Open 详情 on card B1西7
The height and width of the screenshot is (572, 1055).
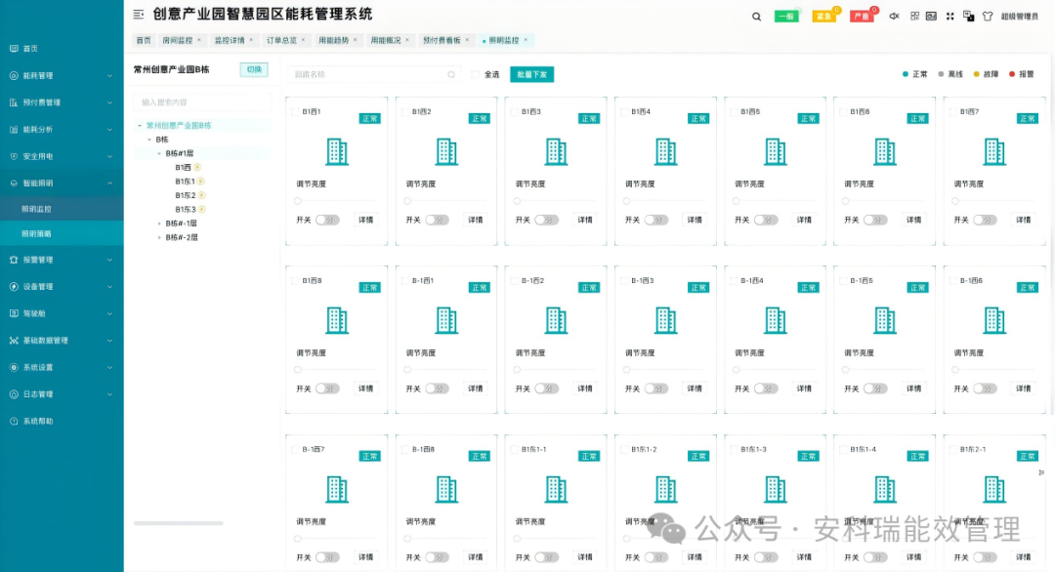(1024, 220)
